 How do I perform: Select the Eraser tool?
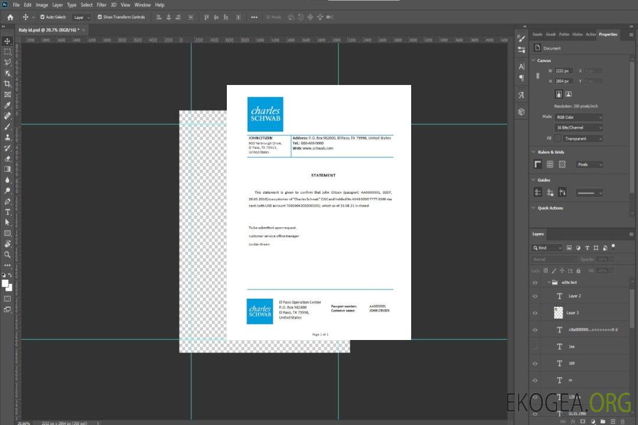[x=7, y=159]
